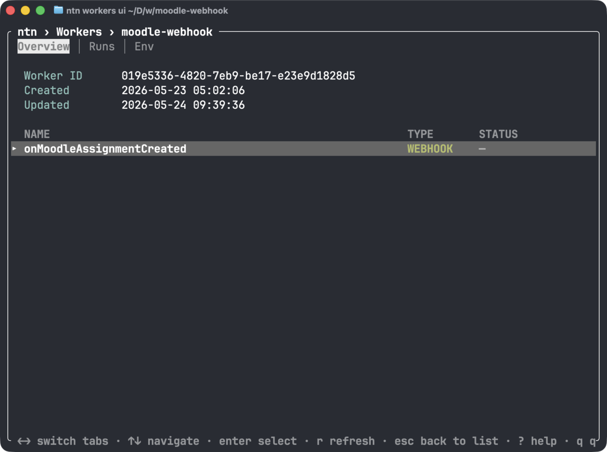Click the STATUS column header

coord(498,134)
